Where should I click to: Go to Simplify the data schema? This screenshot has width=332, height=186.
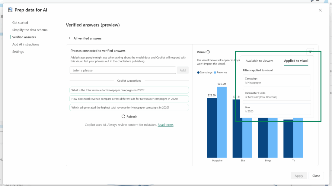pos(30,30)
